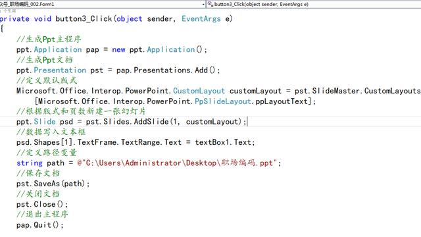Click the comment '//生成Ppt主程序'
The height and width of the screenshot is (237, 421).
(x=49, y=39)
